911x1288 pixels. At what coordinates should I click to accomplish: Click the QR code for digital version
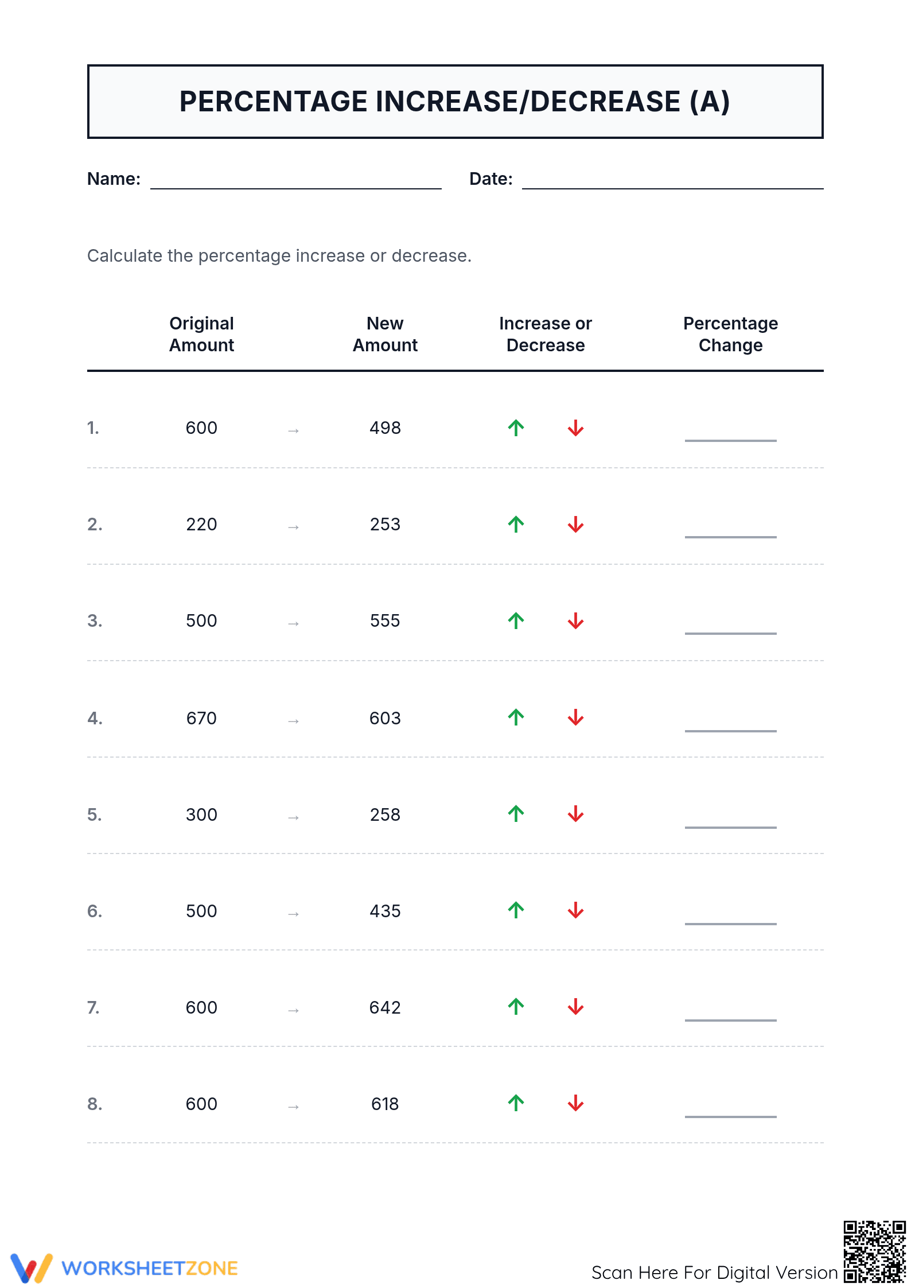pos(874,1252)
